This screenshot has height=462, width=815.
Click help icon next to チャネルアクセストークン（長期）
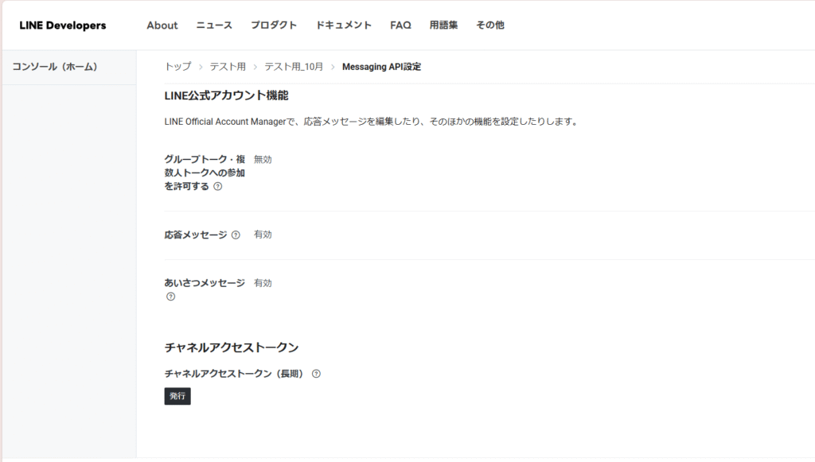pos(316,374)
